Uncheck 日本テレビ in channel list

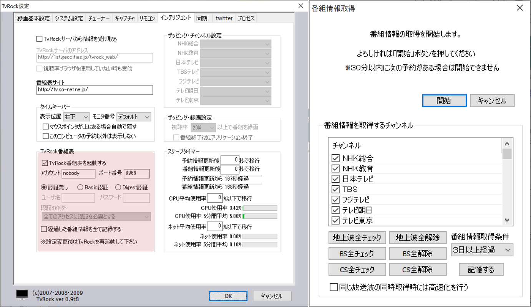(x=335, y=179)
